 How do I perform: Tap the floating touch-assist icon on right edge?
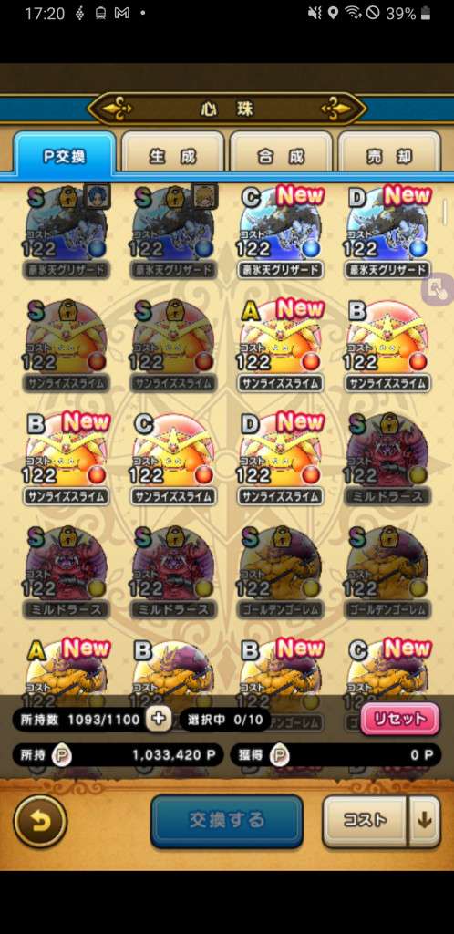tap(438, 289)
